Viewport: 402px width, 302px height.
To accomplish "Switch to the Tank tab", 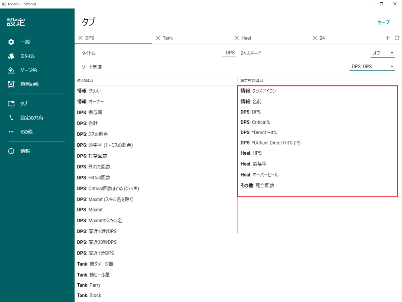I will click(168, 38).
